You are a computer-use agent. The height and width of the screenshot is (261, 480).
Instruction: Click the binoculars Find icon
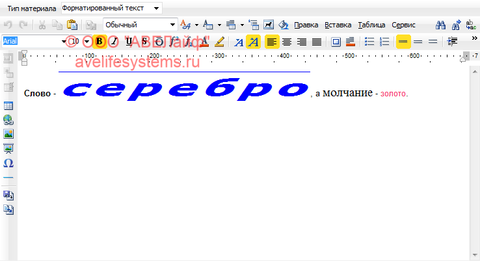click(x=440, y=25)
